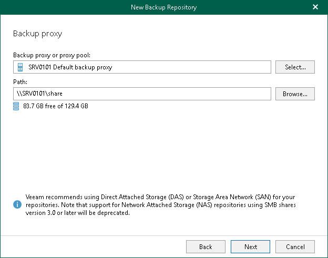Click the blue information icon near Veeam note
Screen dimensions: 328x258
click(17, 204)
